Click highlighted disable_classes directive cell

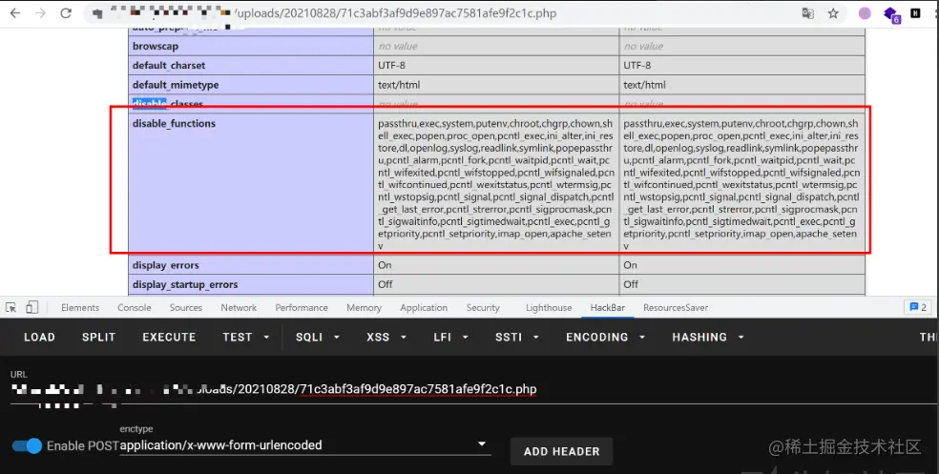[251, 104]
